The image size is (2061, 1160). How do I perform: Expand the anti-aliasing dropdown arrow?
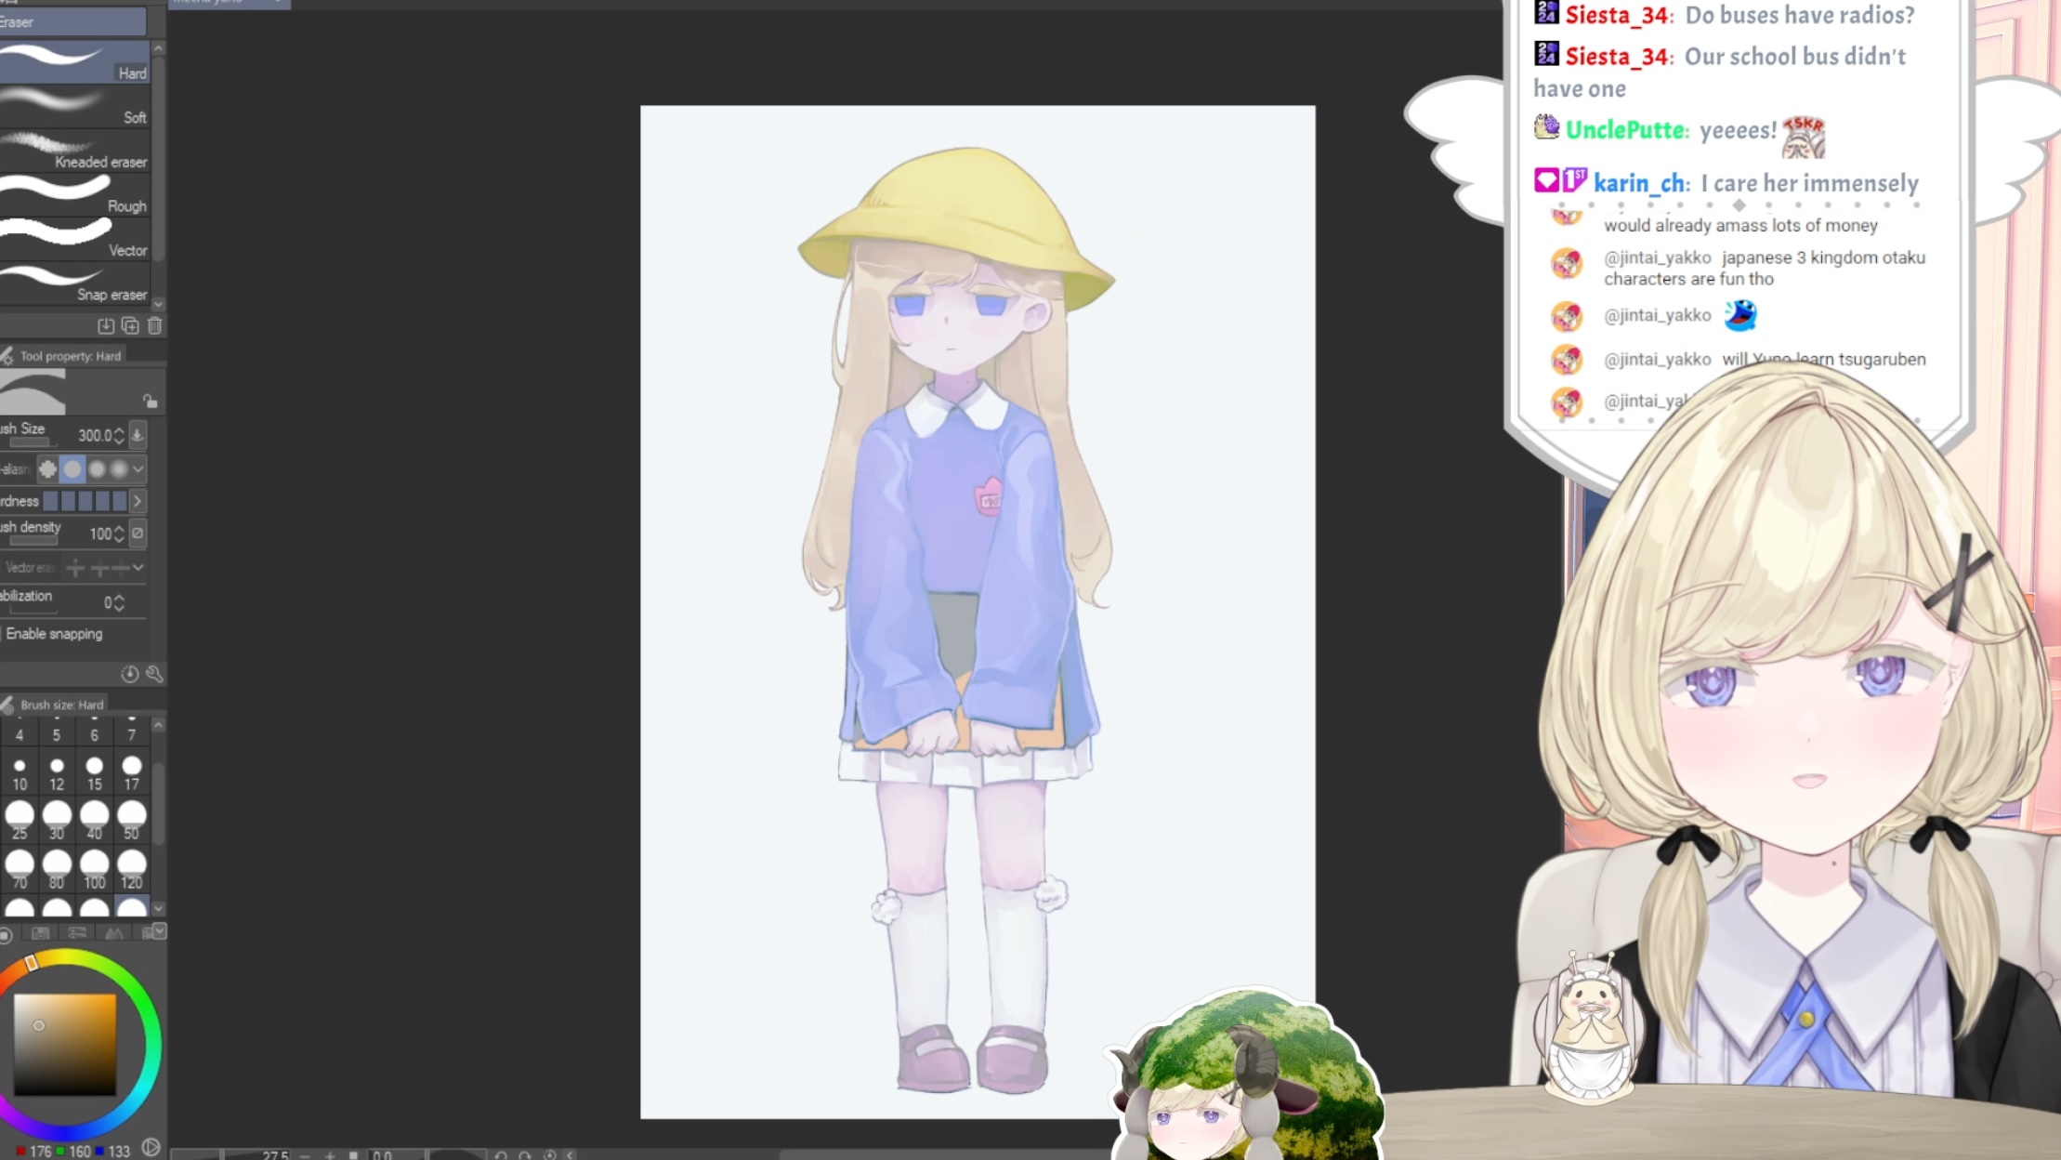(138, 469)
